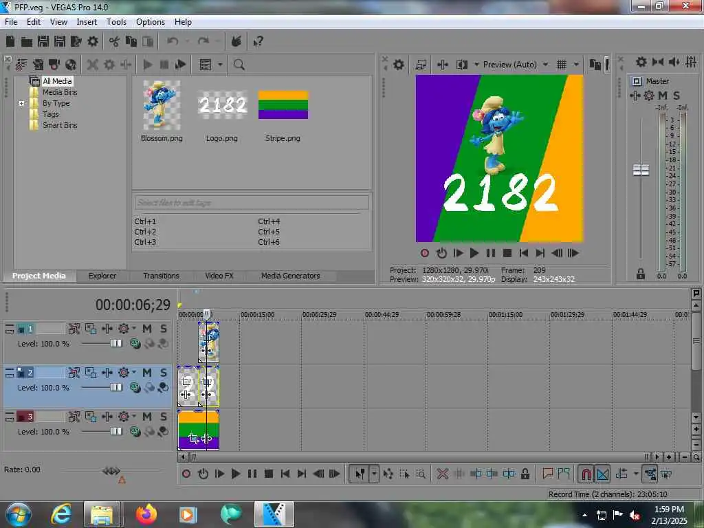
Task: Toggle automatic crossfades button
Action: (x=603, y=474)
